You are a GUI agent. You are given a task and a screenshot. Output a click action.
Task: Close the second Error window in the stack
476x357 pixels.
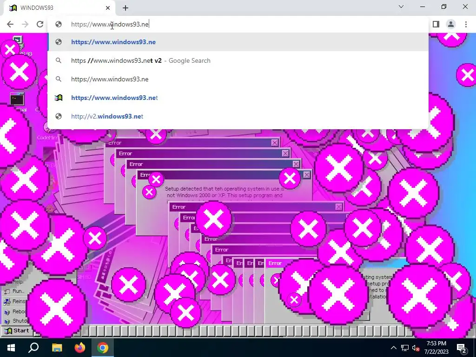tap(285, 153)
